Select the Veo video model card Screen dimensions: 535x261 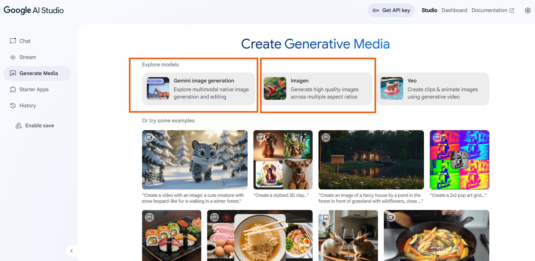click(x=432, y=89)
